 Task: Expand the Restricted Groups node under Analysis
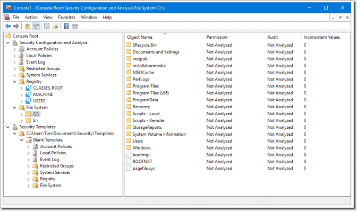coord(15,68)
